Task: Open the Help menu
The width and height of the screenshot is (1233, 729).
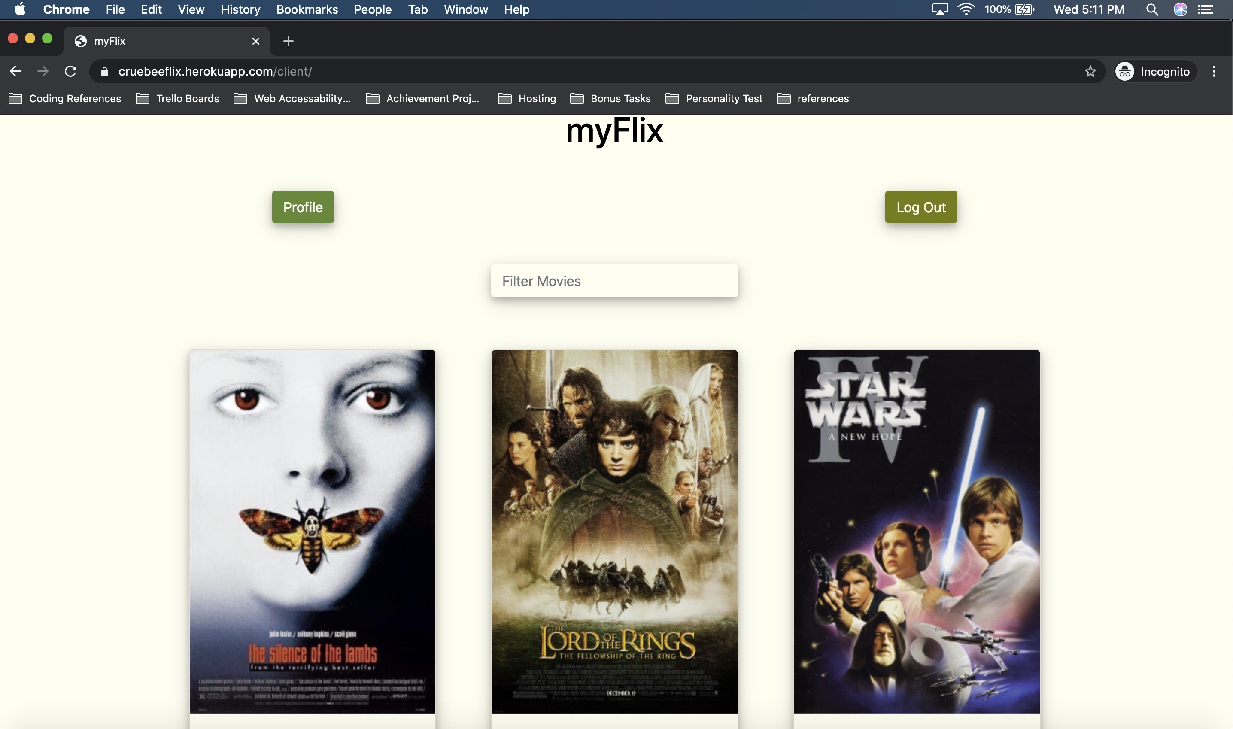Action: 517,9
